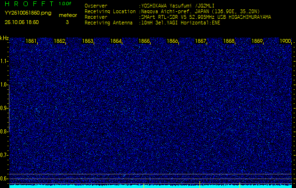
Task: Select the 1853 time tick label
Action: 88,41
